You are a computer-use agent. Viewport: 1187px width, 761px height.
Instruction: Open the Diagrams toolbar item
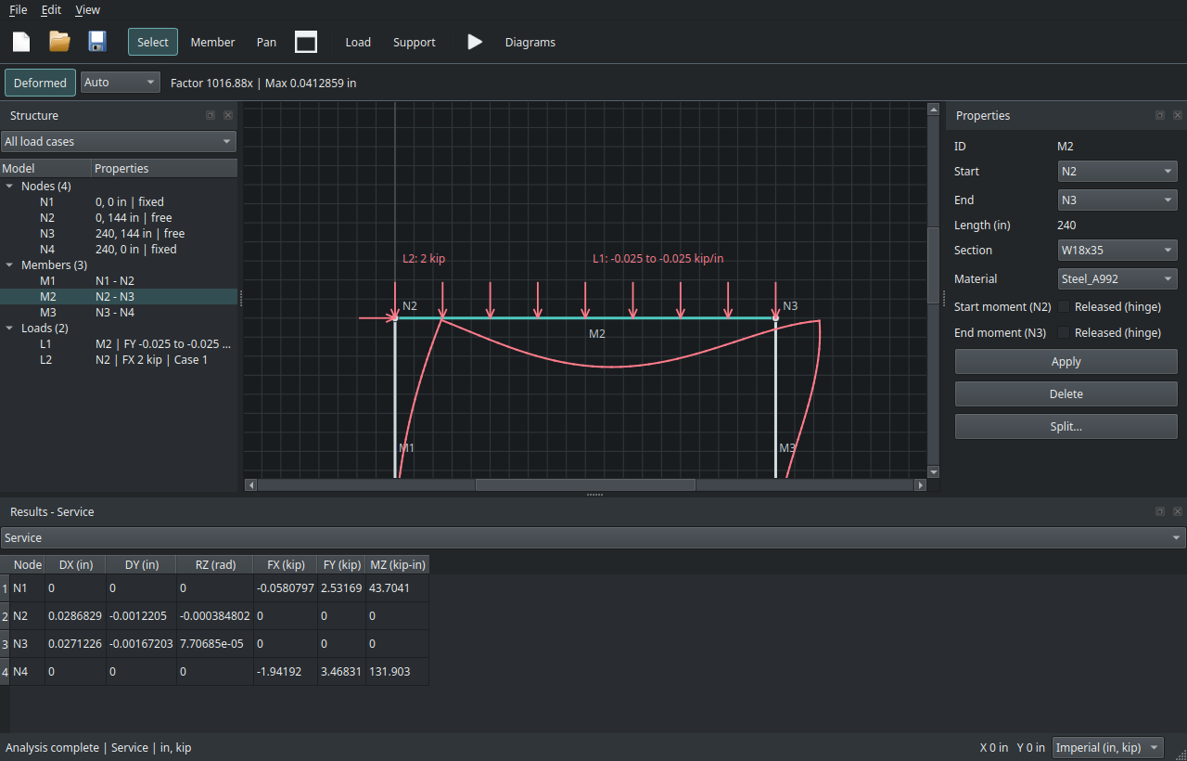(530, 42)
